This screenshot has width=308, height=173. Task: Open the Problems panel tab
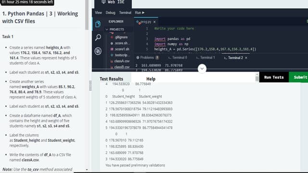(x=147, y=58)
